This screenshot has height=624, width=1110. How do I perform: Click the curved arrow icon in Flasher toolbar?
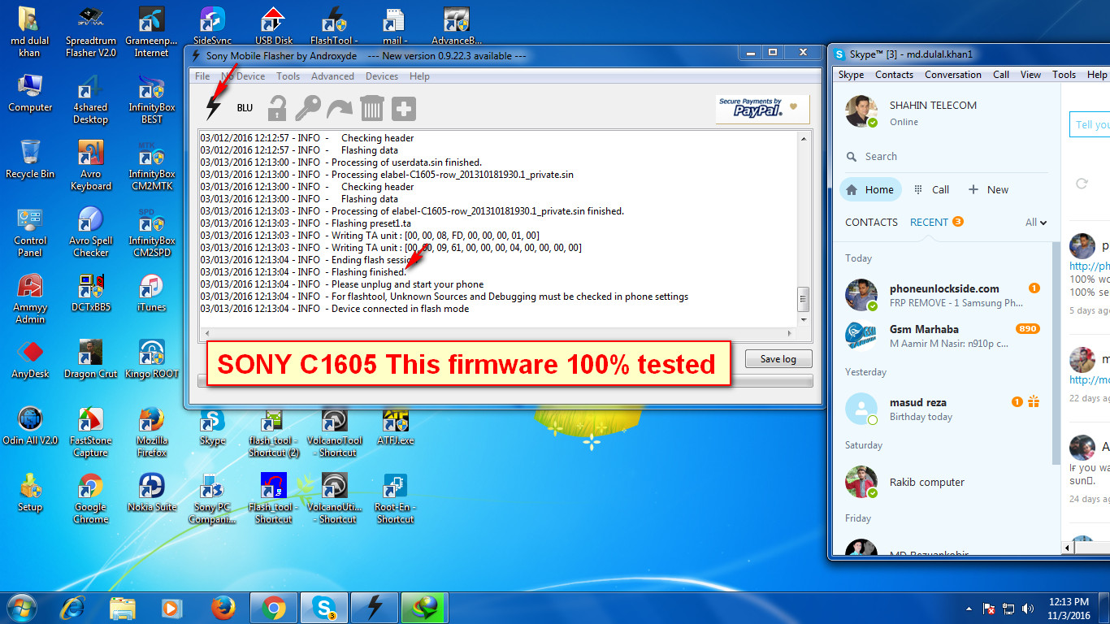coord(339,108)
